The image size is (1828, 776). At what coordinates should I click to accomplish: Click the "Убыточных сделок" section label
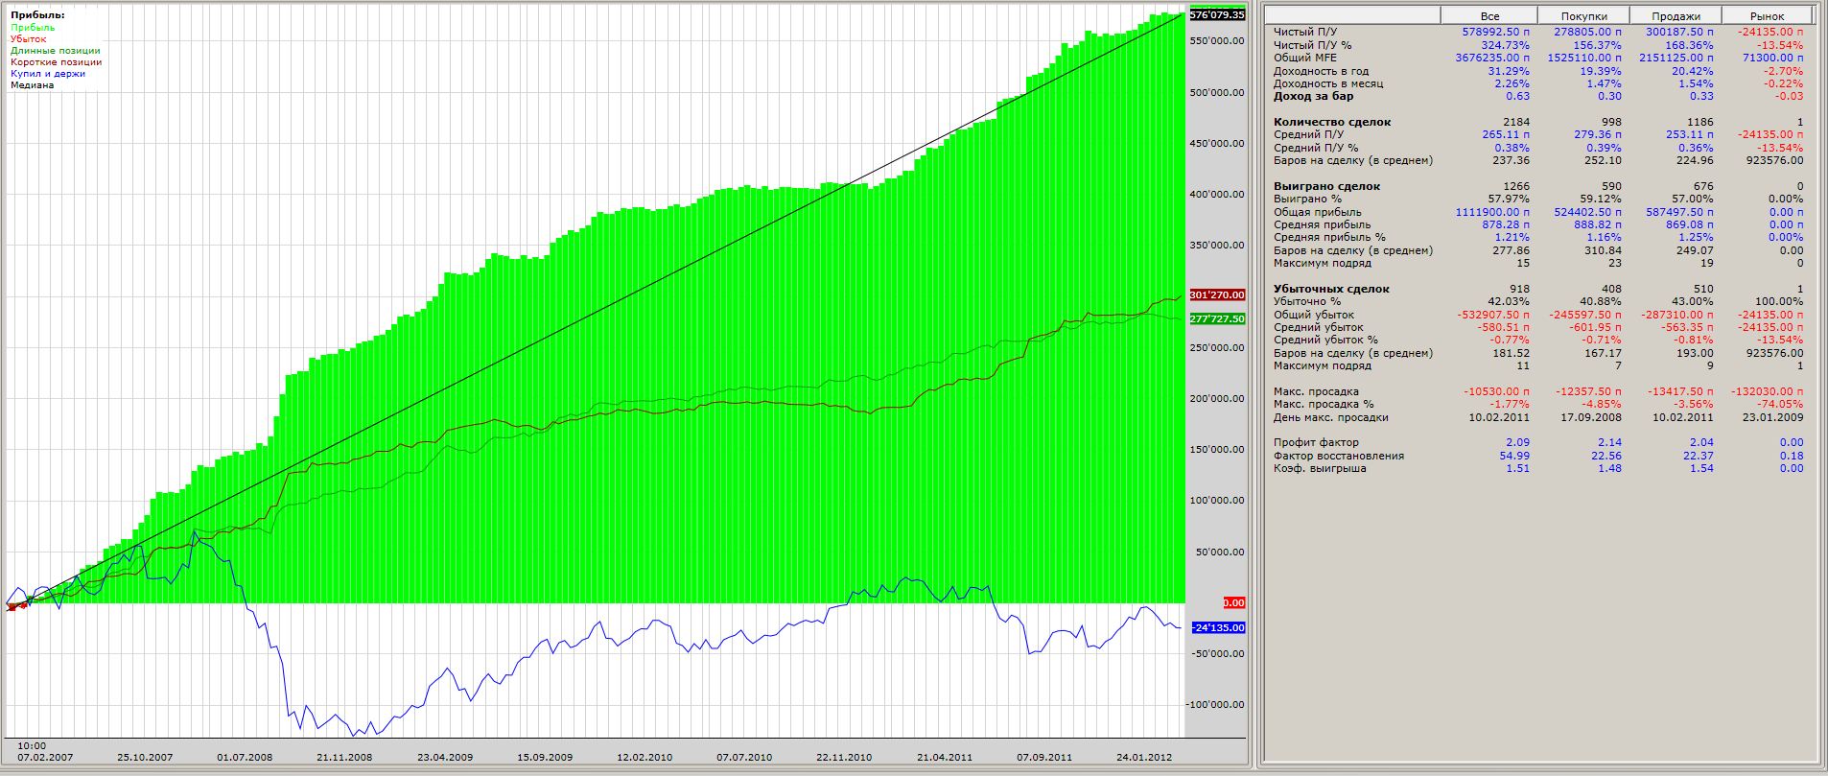pos(1331,289)
